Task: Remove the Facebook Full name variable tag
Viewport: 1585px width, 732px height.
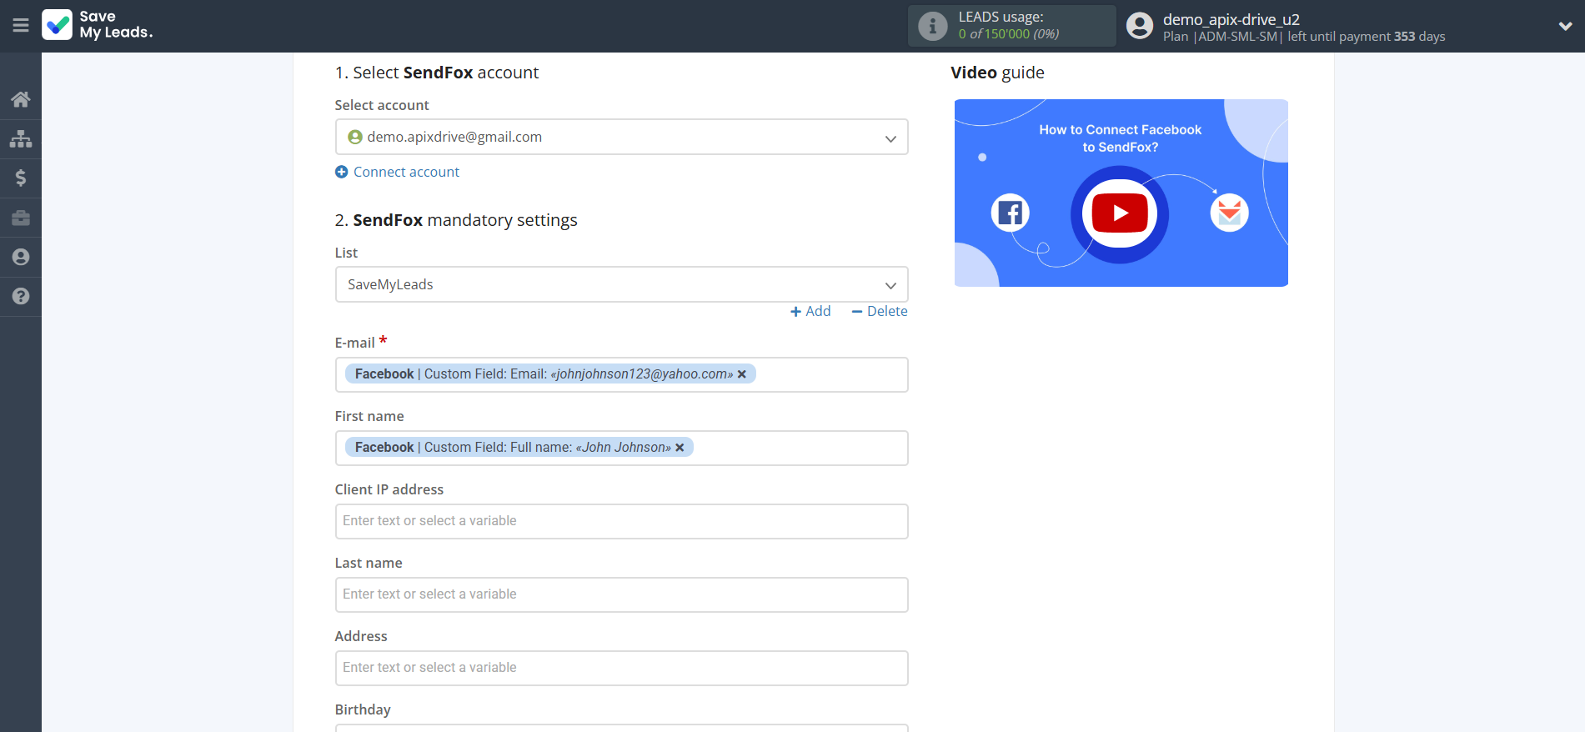Action: 680,448
